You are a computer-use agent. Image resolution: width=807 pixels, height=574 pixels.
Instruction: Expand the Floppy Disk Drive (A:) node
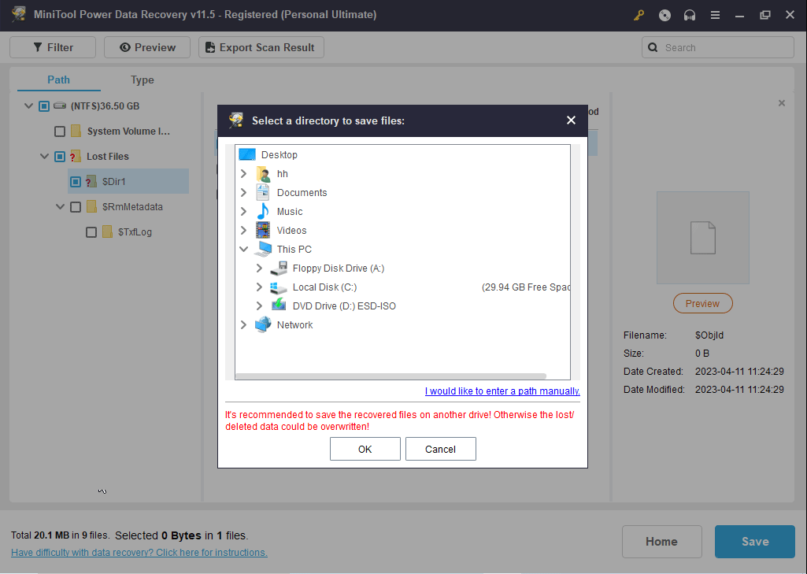click(259, 268)
